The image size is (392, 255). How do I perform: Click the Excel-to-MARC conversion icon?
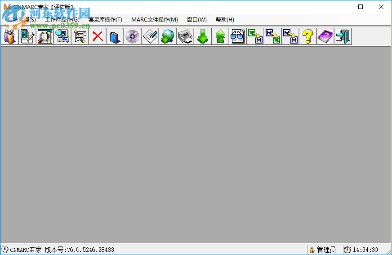255,36
